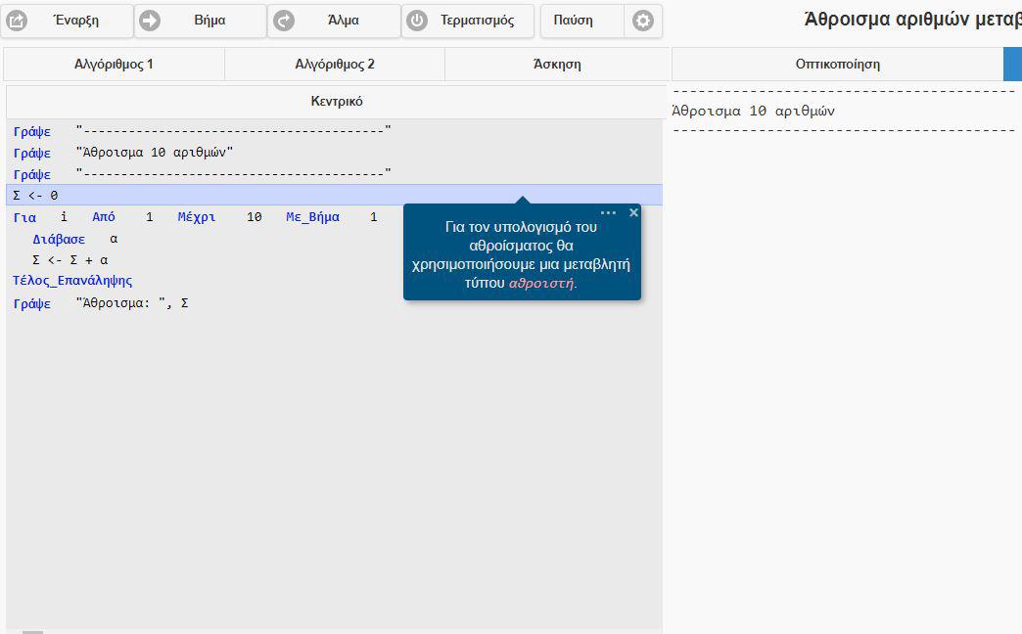
Task: Click the Για keyword in the loop line
Action: click(24, 217)
